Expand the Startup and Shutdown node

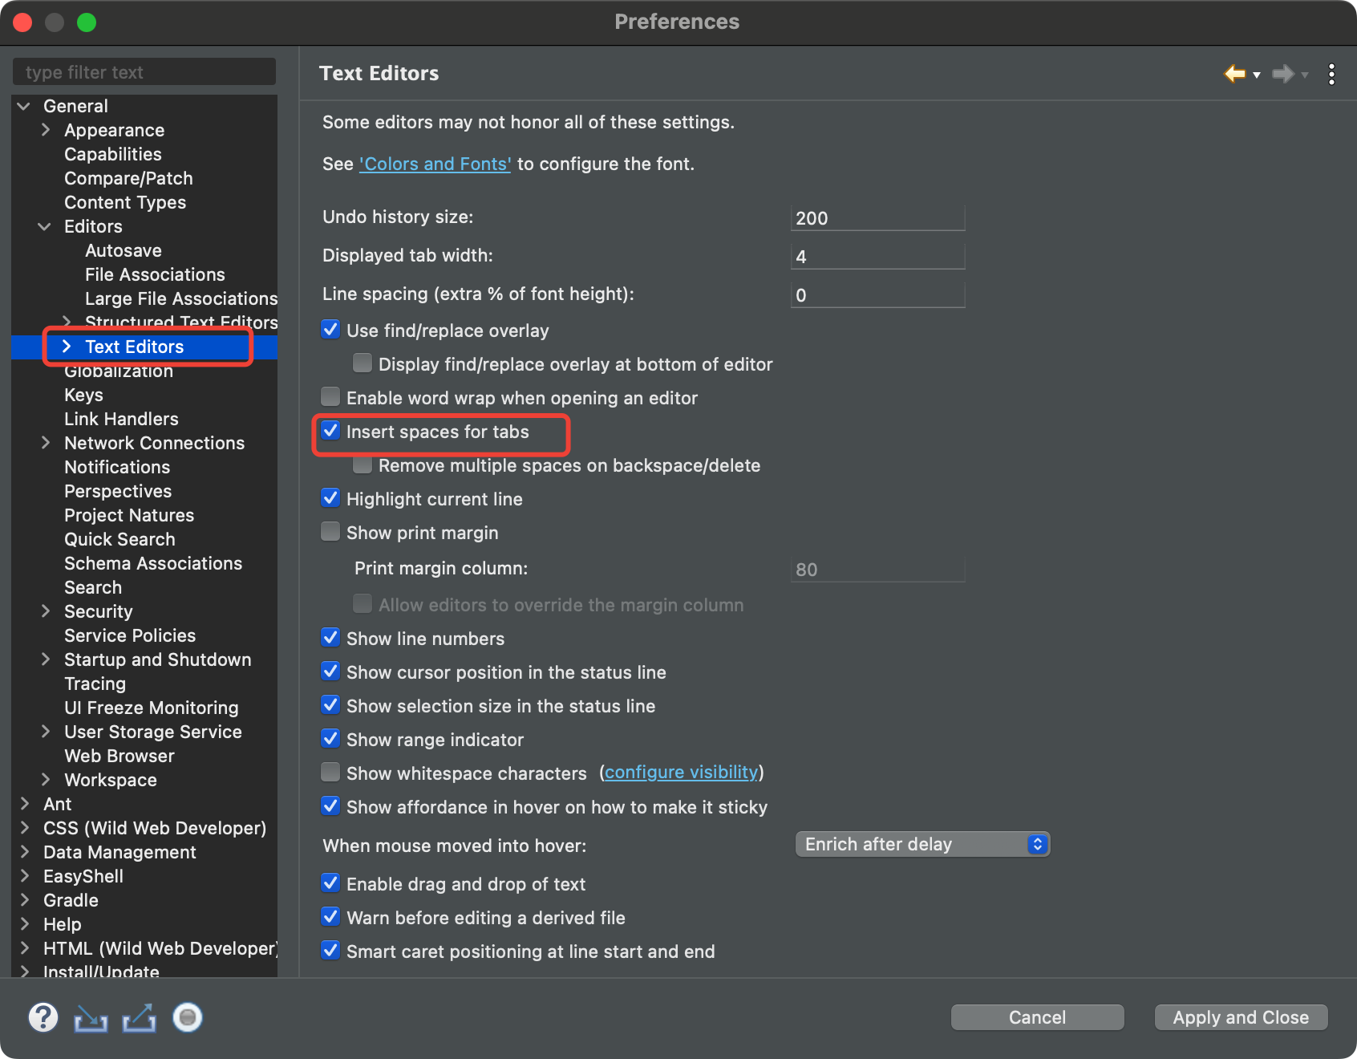coord(46,659)
